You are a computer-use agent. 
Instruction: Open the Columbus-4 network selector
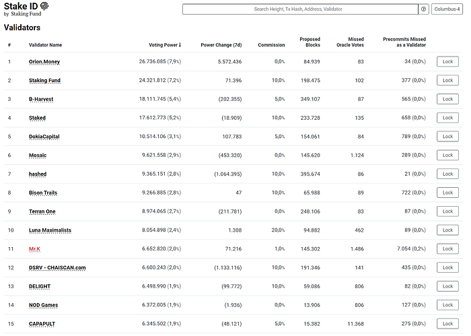447,9
